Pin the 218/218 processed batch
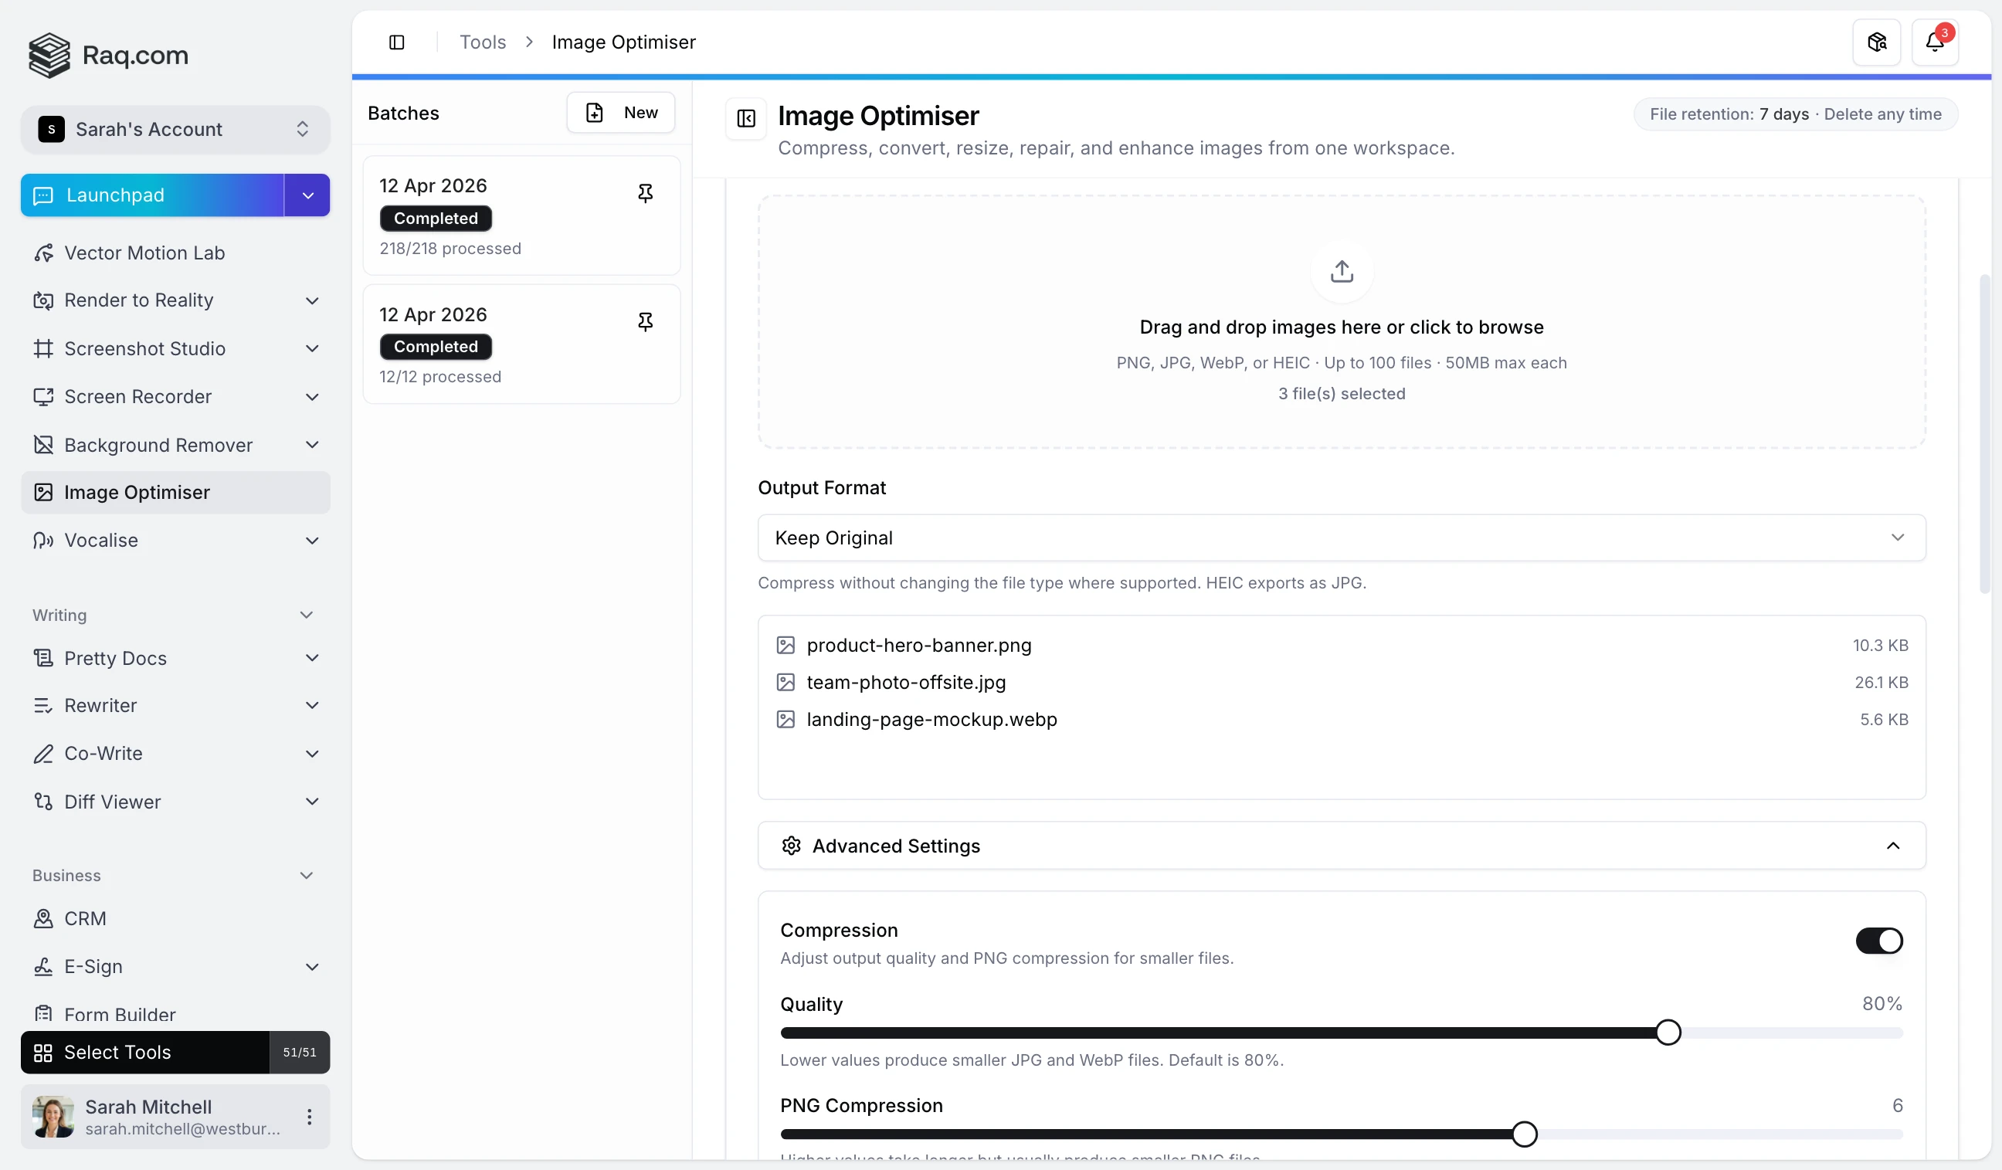Viewport: 2002px width, 1170px height. (x=645, y=193)
